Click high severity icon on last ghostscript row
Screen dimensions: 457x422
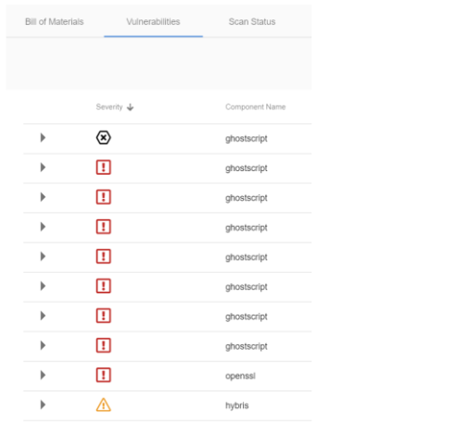click(x=104, y=345)
